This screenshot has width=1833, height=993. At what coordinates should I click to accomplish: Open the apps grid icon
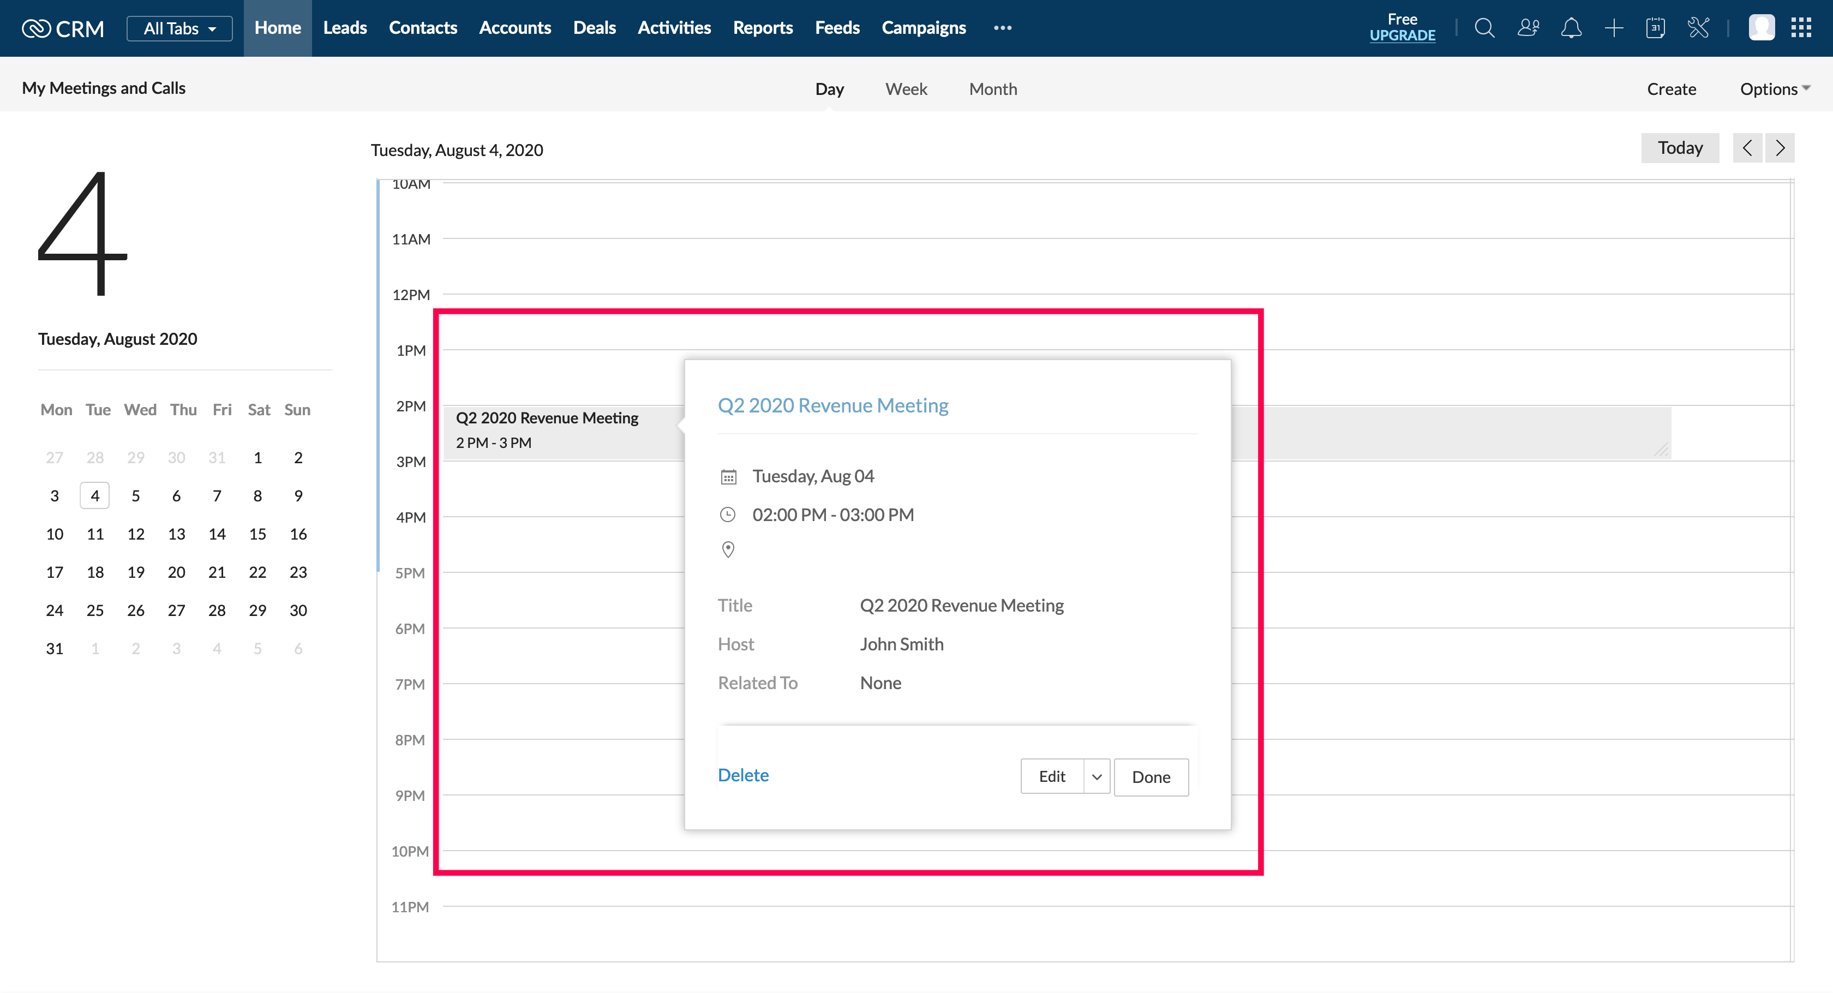point(1801,28)
